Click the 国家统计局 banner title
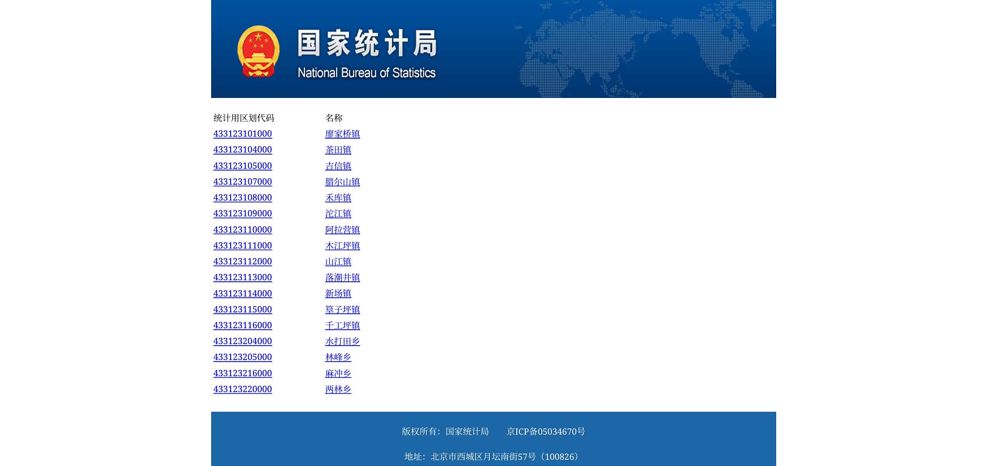The image size is (992, 466). (367, 43)
